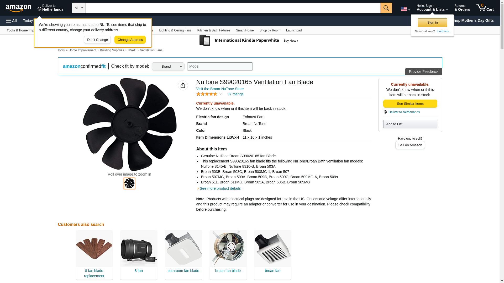
Task: Open the shopping cart
Action: (x=485, y=8)
